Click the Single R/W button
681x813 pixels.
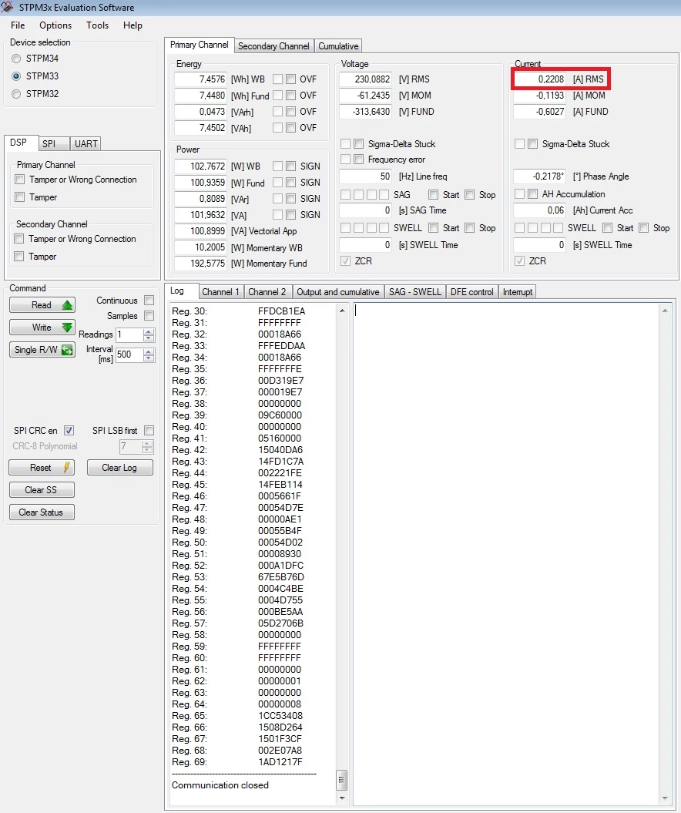click(42, 349)
